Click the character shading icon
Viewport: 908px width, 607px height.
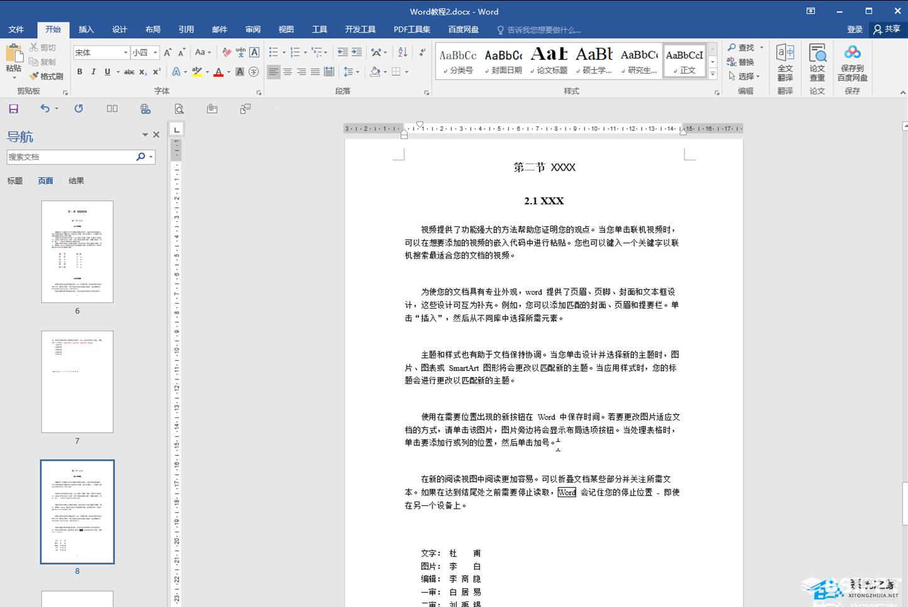pyautogui.click(x=240, y=72)
